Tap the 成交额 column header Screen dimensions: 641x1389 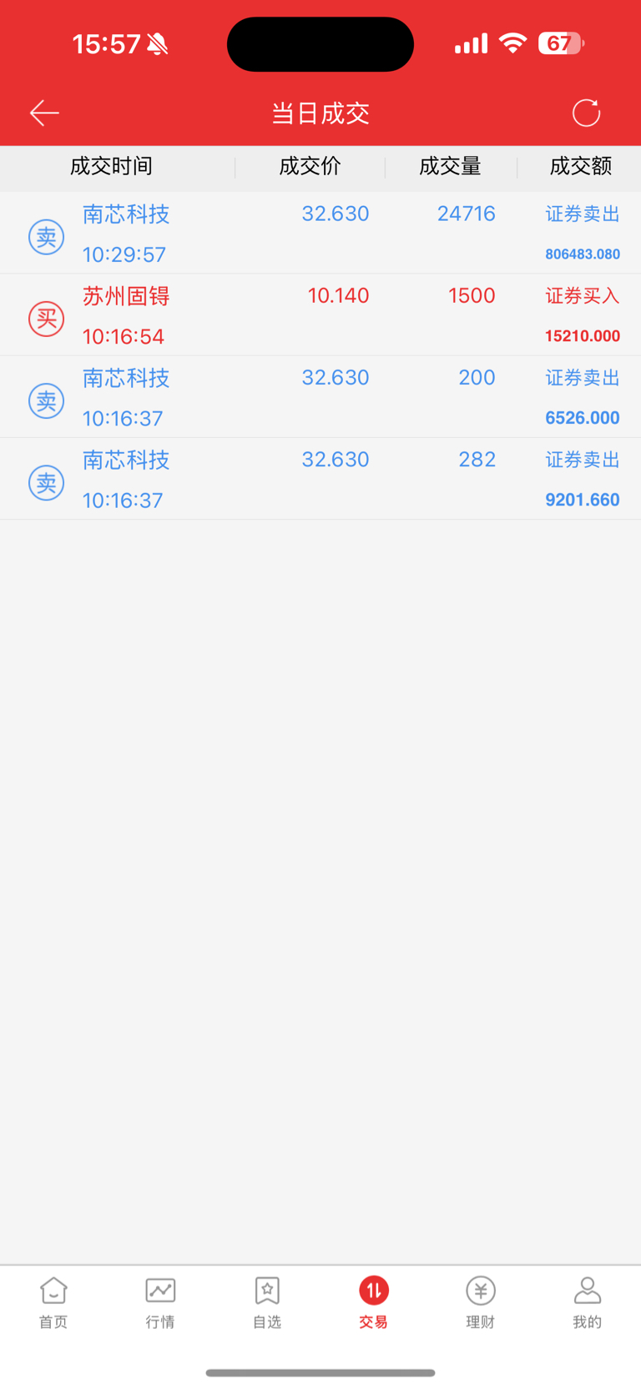tap(581, 166)
